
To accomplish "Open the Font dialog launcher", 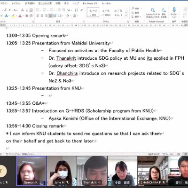I will [x=33, y=21].
